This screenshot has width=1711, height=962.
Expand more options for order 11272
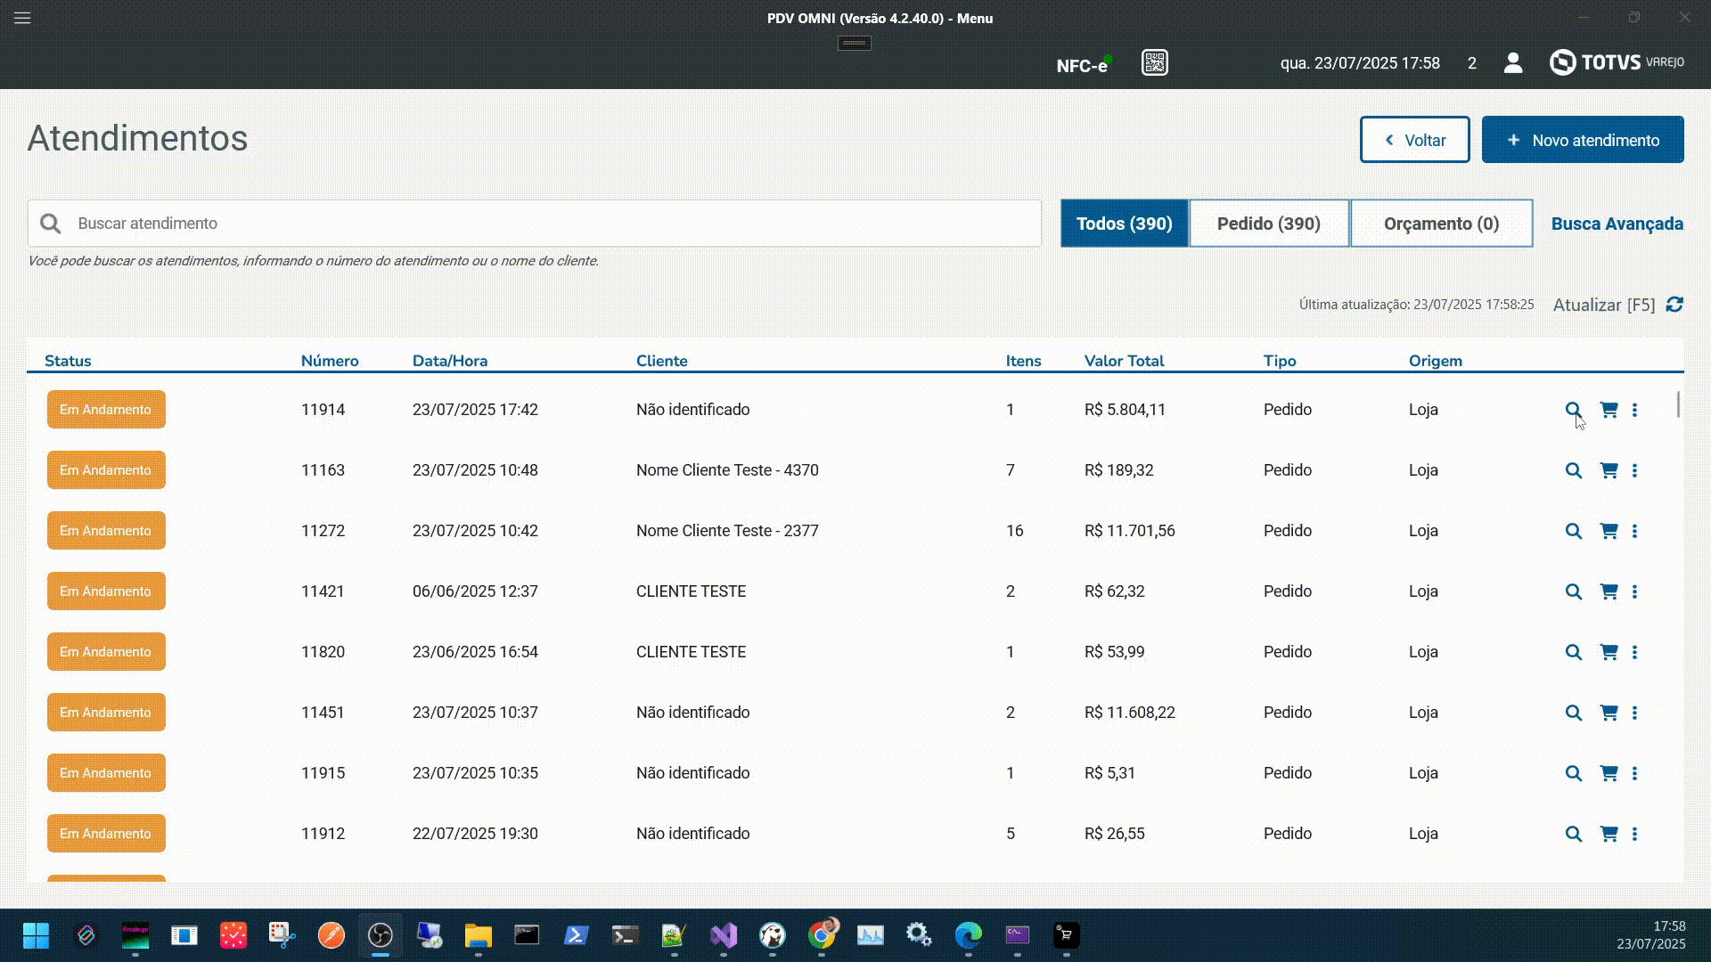click(x=1634, y=531)
